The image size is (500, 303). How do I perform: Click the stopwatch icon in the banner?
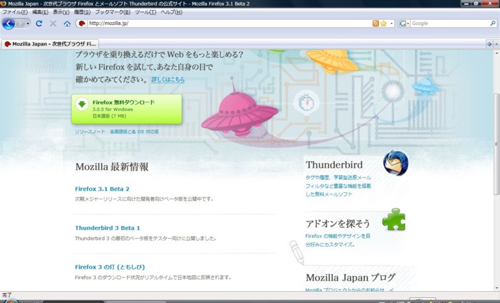306,102
